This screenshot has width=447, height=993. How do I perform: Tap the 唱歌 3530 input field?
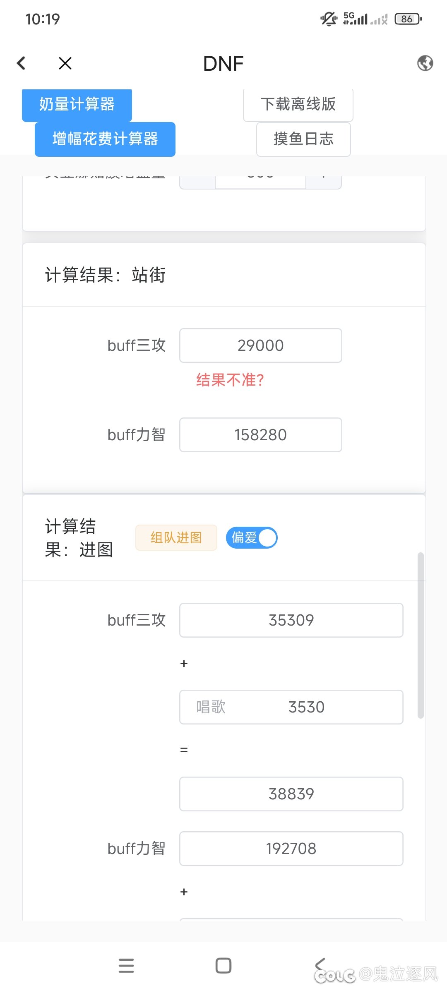(x=291, y=707)
